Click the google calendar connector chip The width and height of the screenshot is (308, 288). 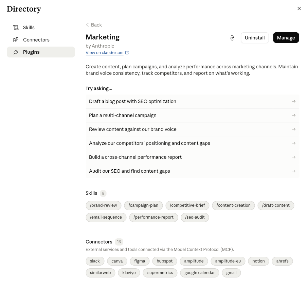[x=200, y=273]
